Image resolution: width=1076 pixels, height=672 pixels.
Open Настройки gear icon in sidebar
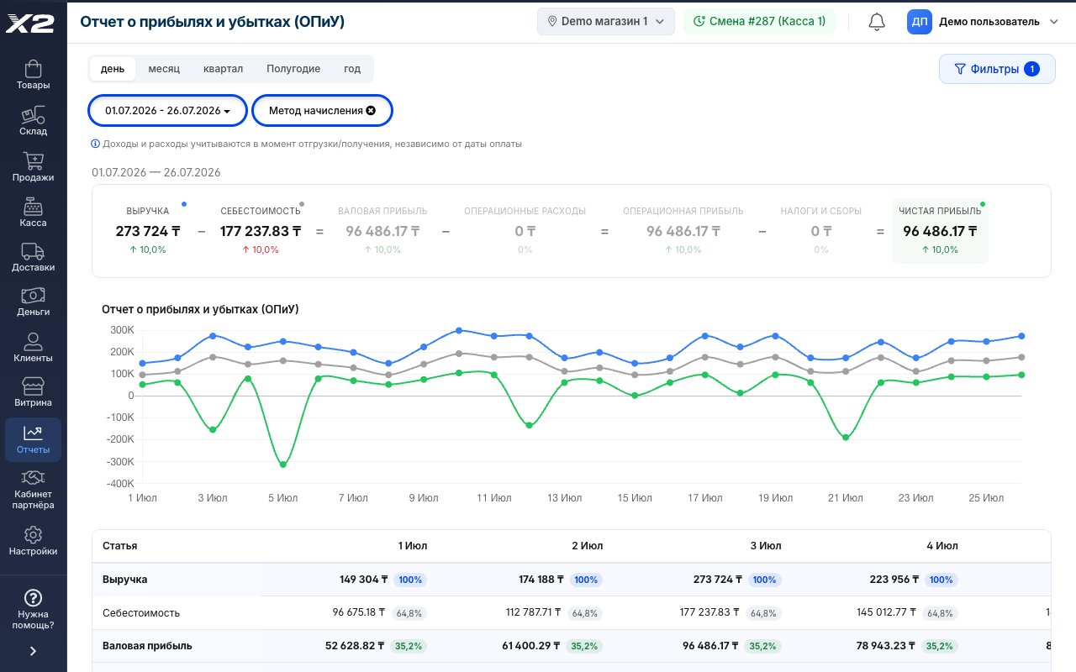point(33,541)
